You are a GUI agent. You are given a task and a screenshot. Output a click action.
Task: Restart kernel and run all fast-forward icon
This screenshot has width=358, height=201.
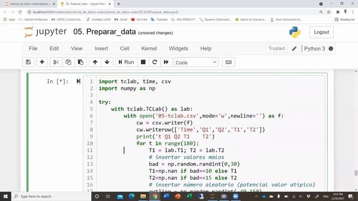click(166, 62)
